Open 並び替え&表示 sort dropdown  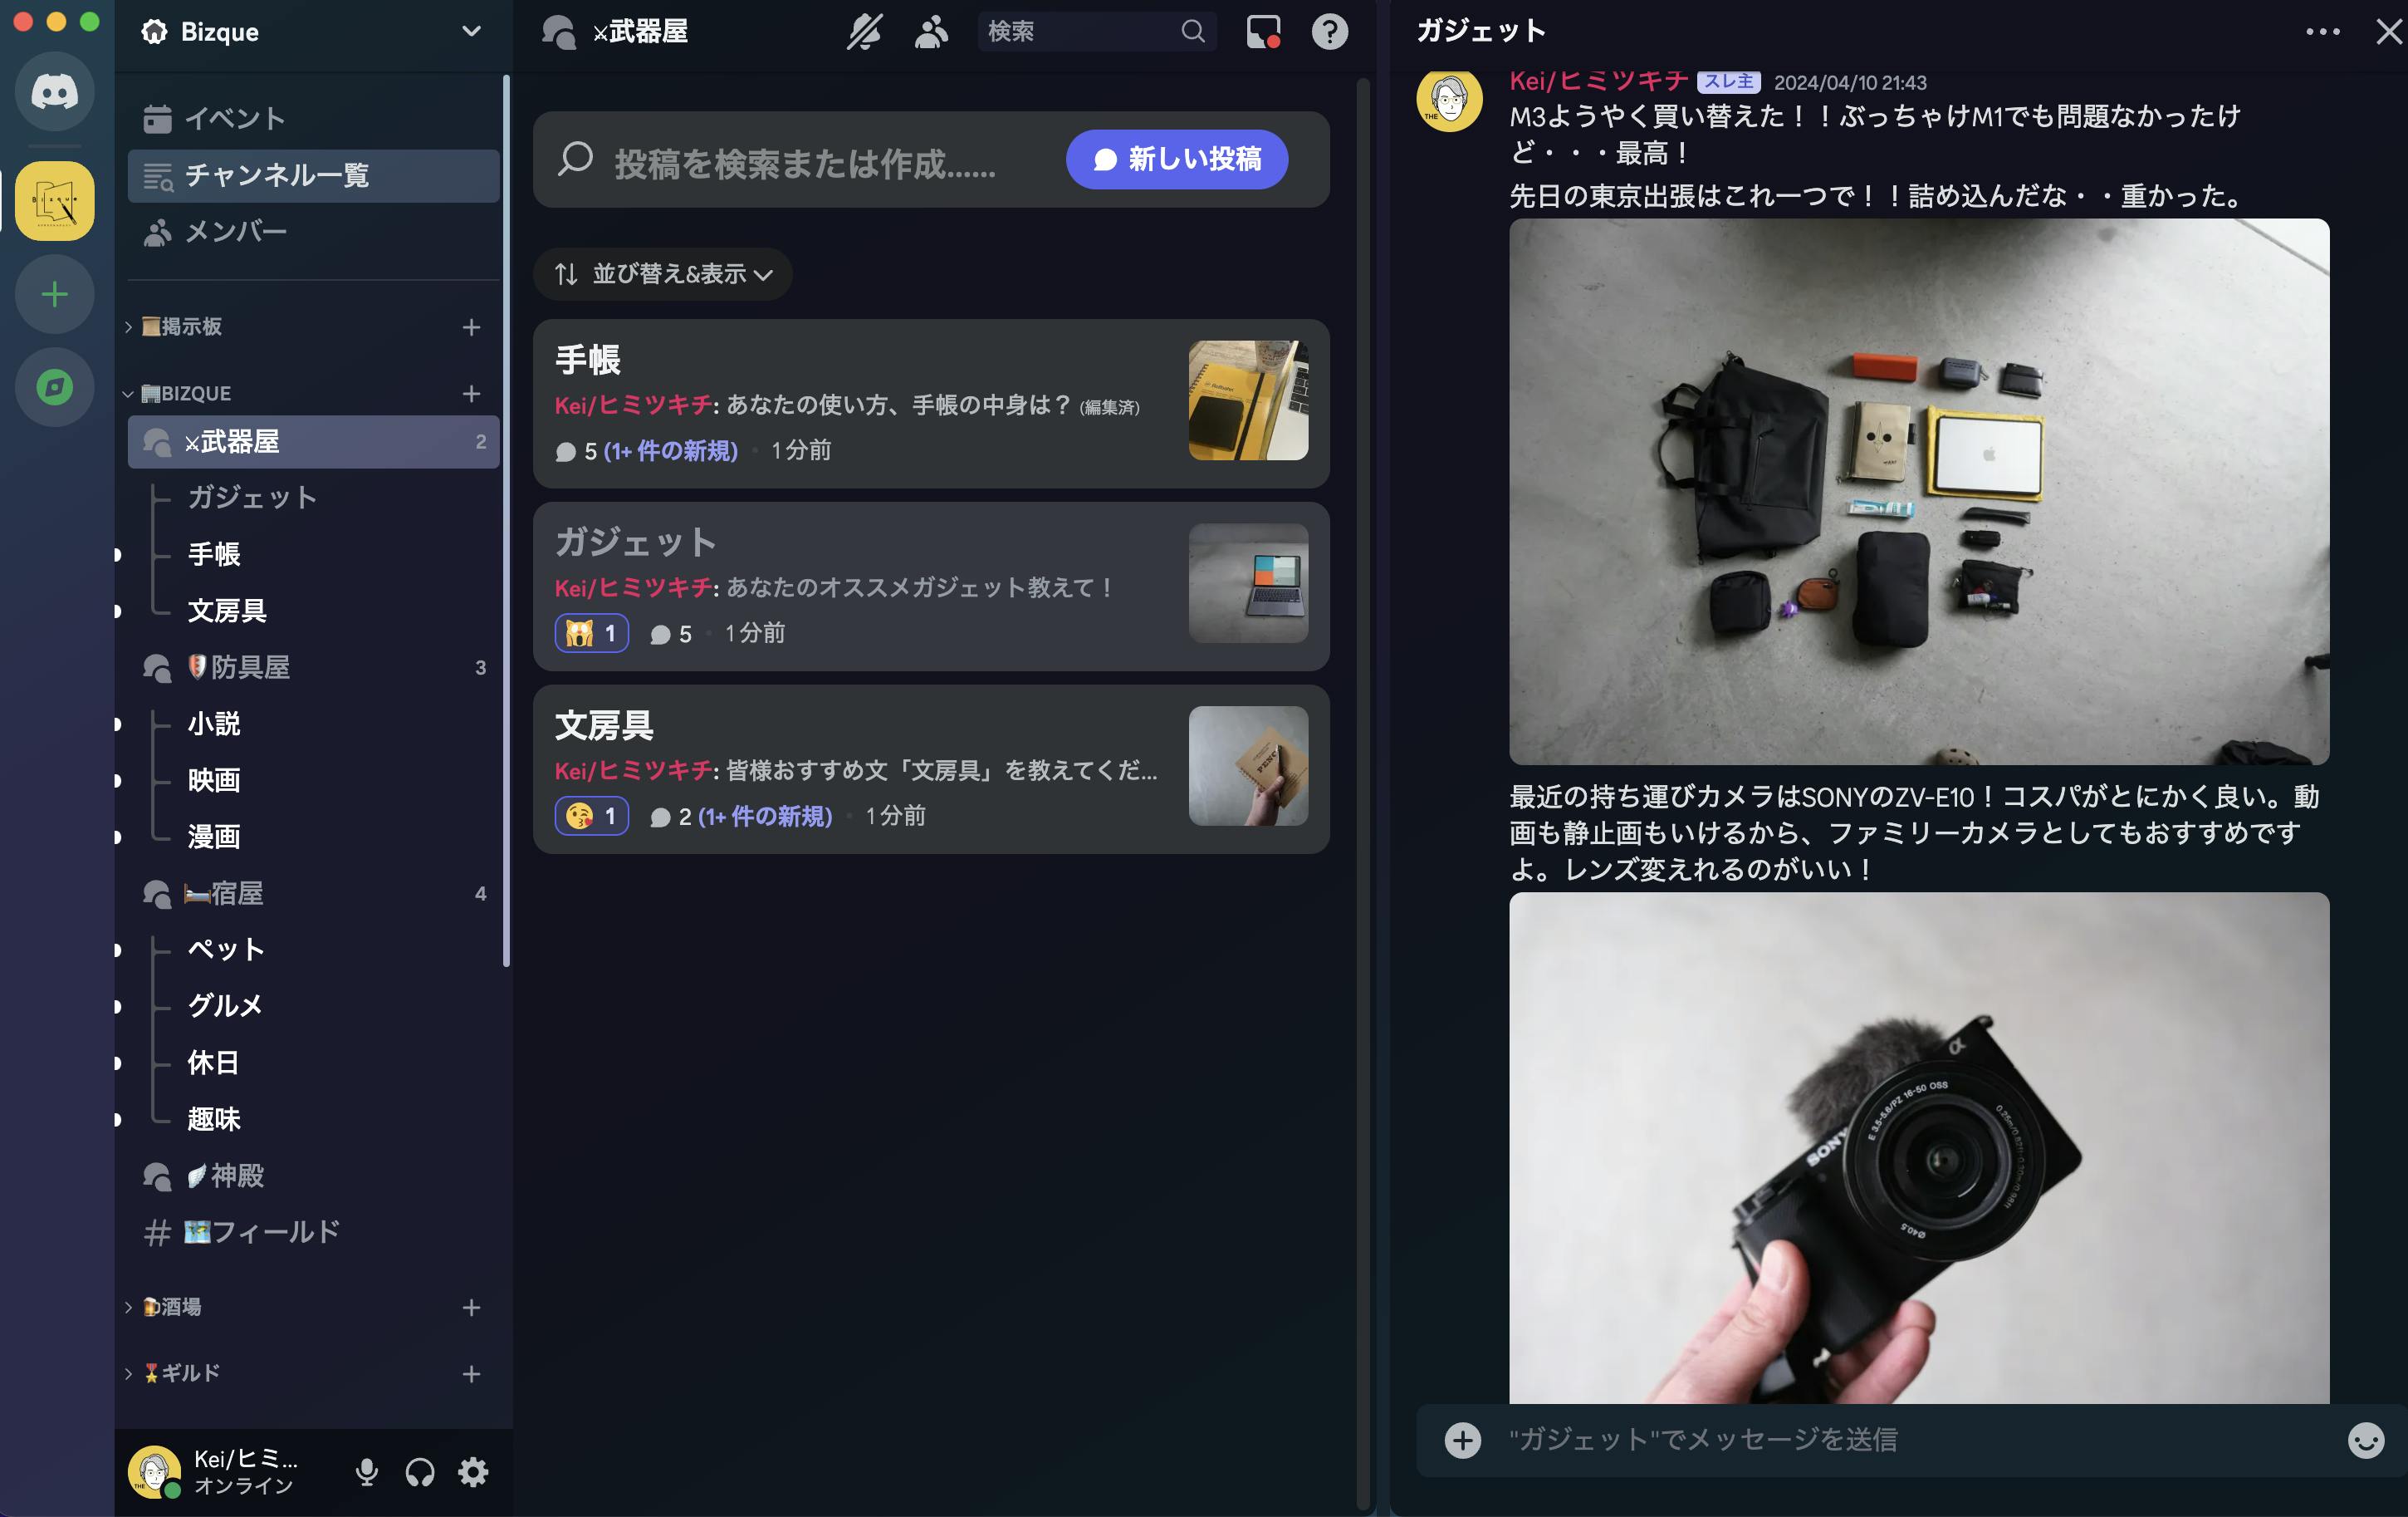tap(663, 274)
